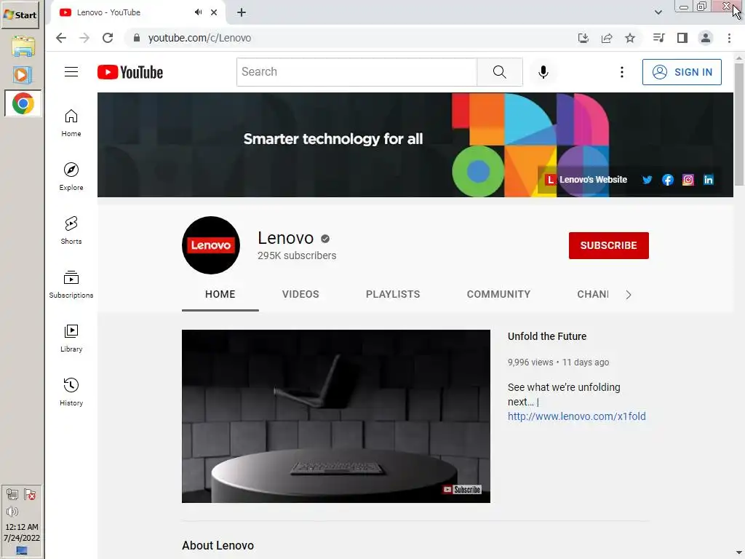Click the forward navigation arrow
745x559 pixels.
pyautogui.click(x=84, y=38)
